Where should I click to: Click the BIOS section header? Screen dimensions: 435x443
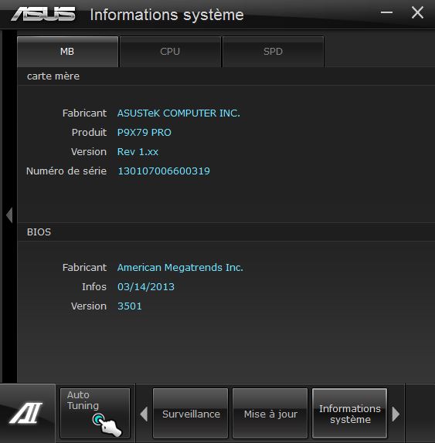click(x=226, y=232)
